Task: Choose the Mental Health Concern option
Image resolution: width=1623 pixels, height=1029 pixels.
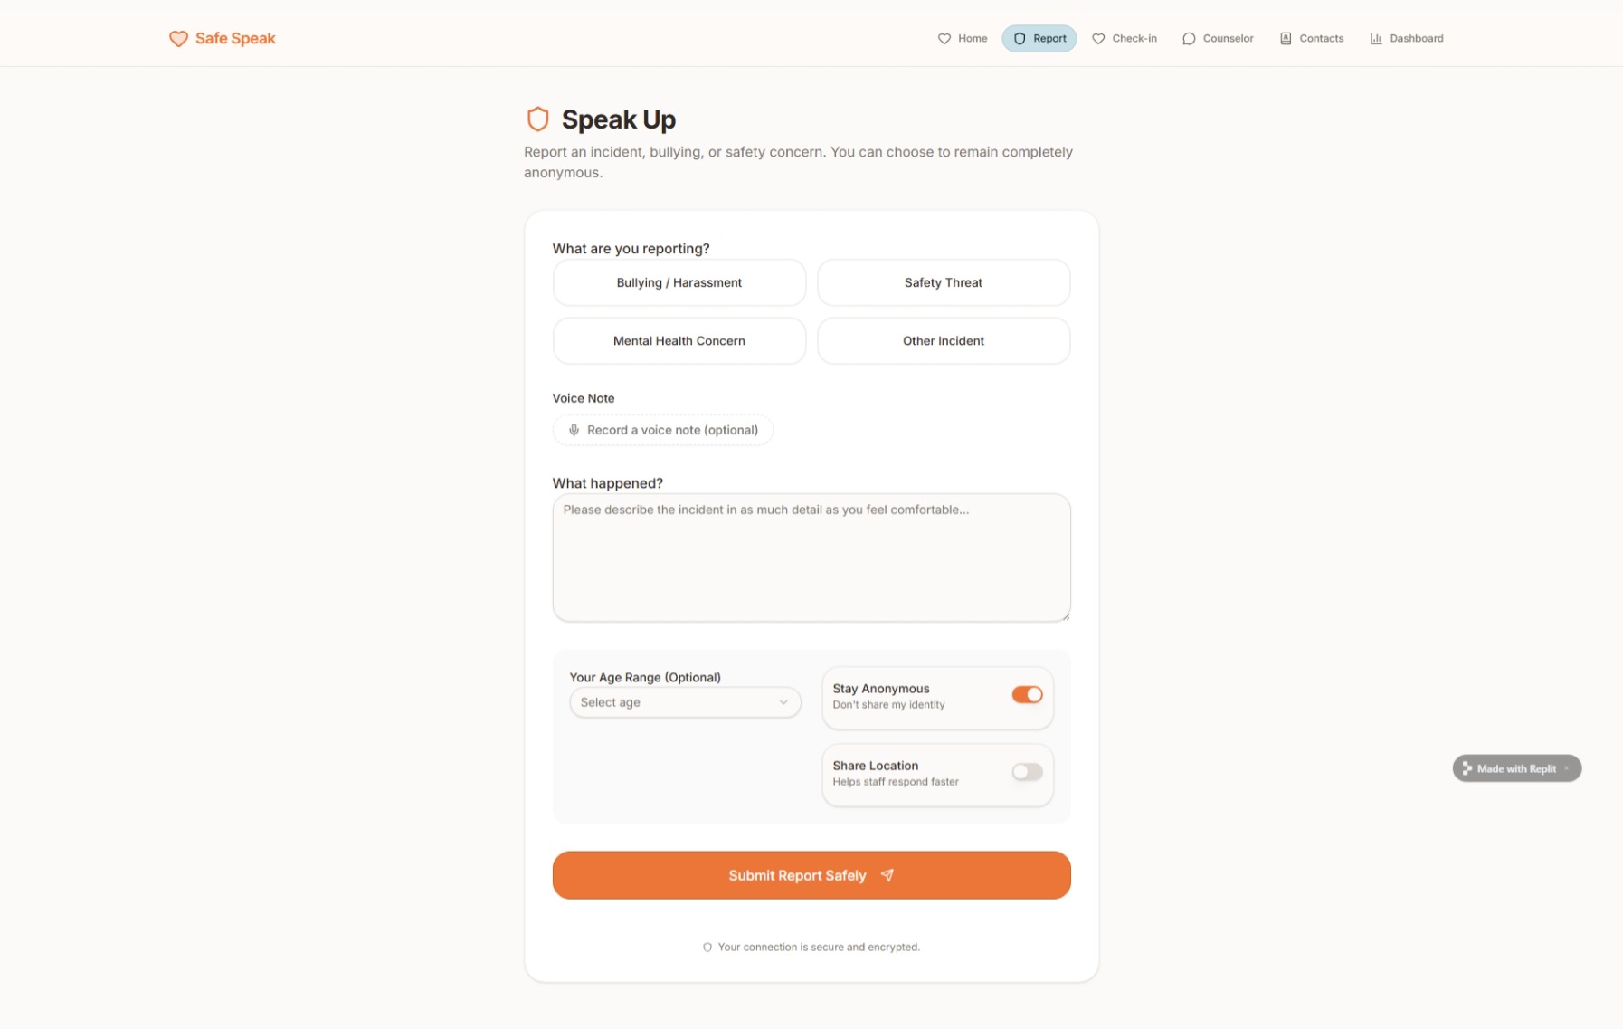Action: pos(679,340)
